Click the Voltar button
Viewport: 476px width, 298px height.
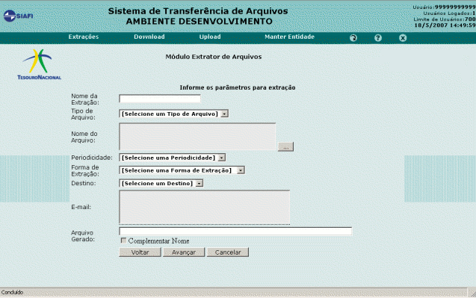click(x=140, y=252)
